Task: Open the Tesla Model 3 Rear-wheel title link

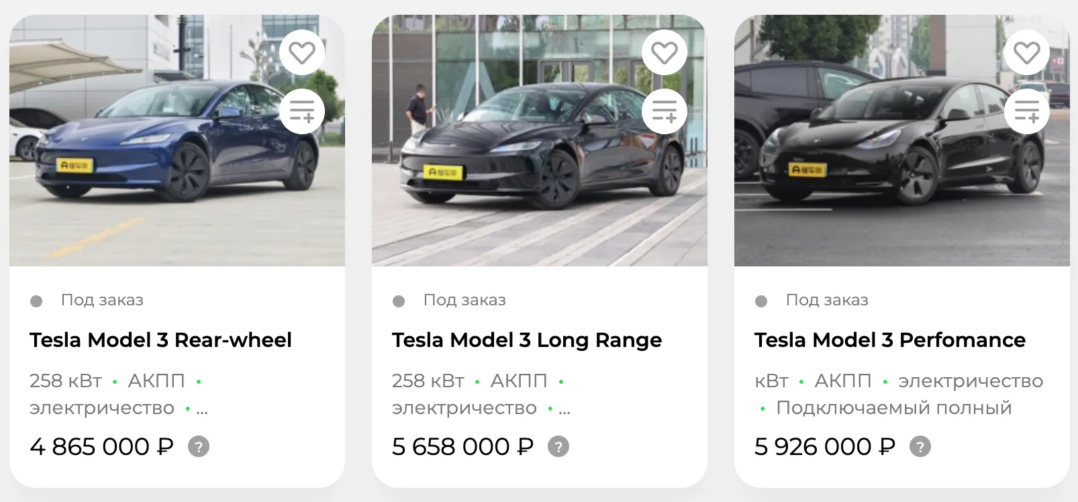Action: [x=160, y=340]
